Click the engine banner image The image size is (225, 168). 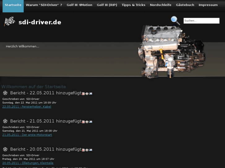pyautogui.click(x=172, y=52)
